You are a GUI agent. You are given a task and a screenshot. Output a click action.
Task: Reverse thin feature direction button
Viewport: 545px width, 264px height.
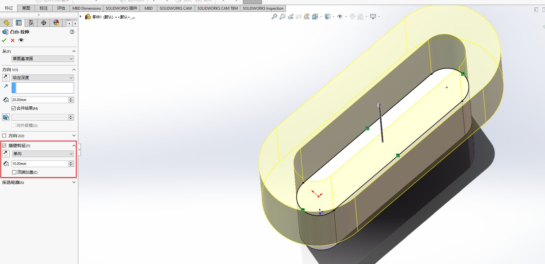[x=6, y=154]
